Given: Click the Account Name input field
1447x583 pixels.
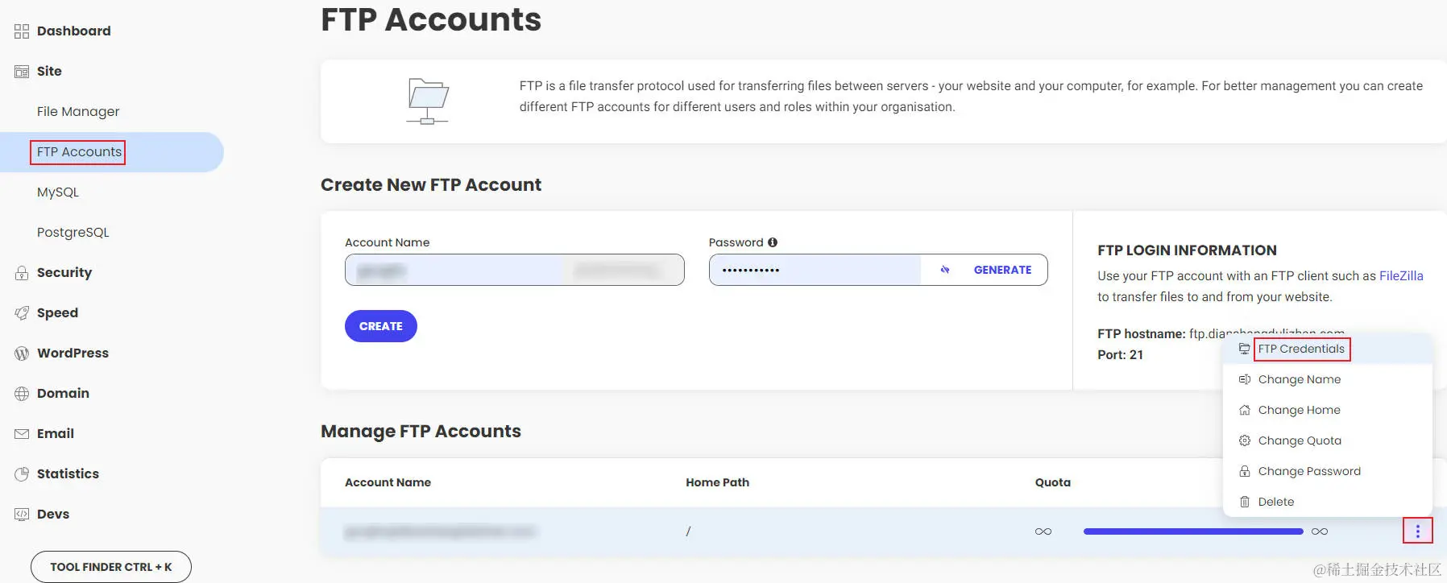Looking at the screenshot, I should (514, 270).
